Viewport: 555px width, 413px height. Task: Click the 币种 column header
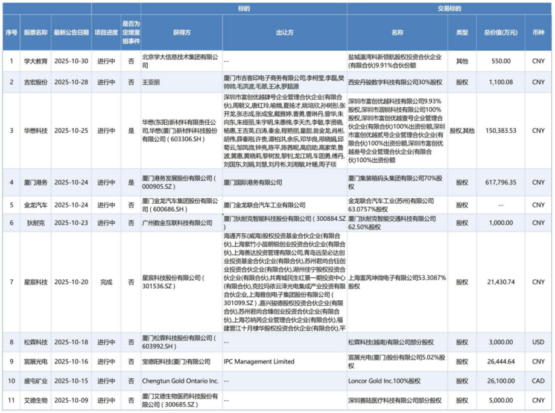(538, 33)
